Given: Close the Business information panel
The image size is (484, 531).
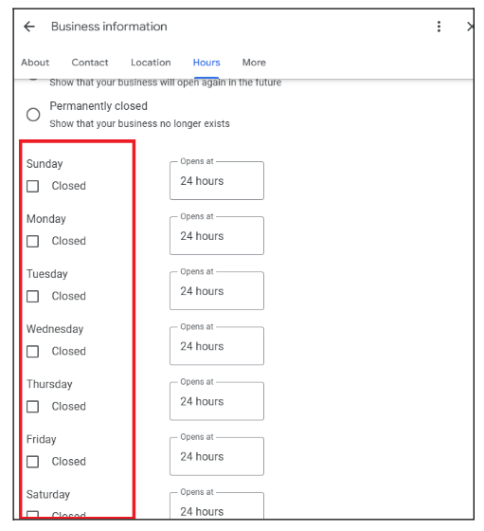Looking at the screenshot, I should click(470, 27).
